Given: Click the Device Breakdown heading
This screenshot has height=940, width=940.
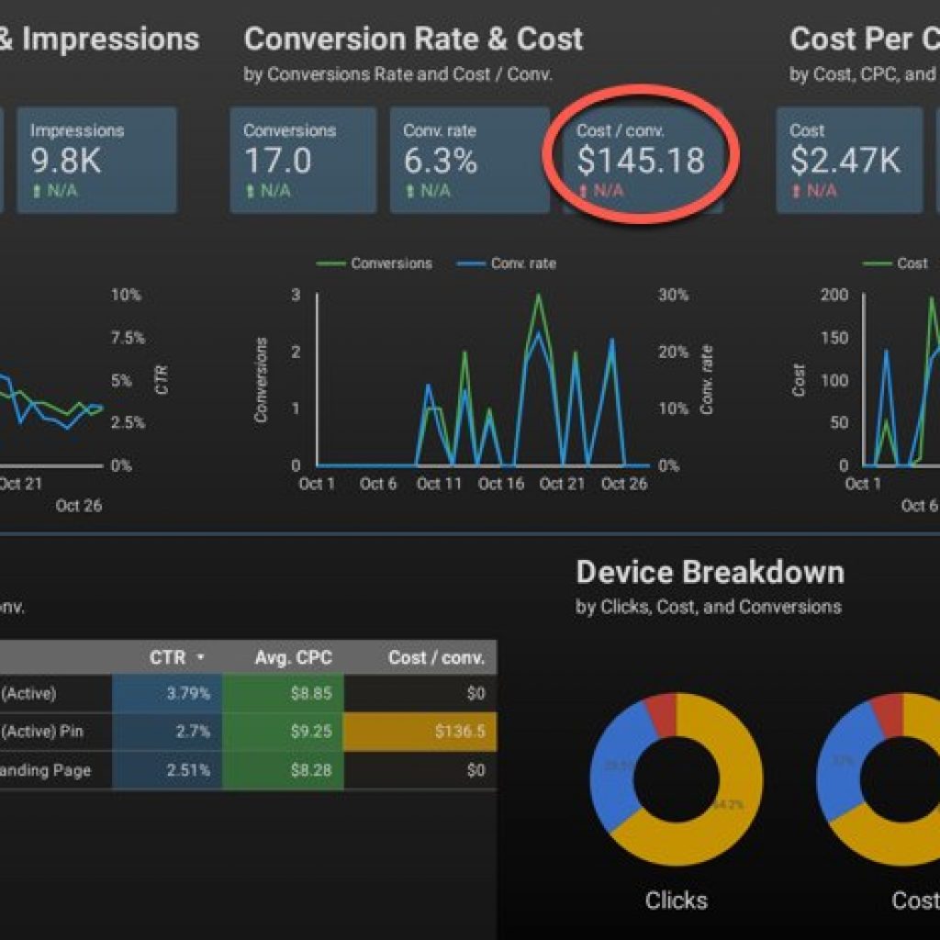Looking at the screenshot, I should [x=711, y=572].
